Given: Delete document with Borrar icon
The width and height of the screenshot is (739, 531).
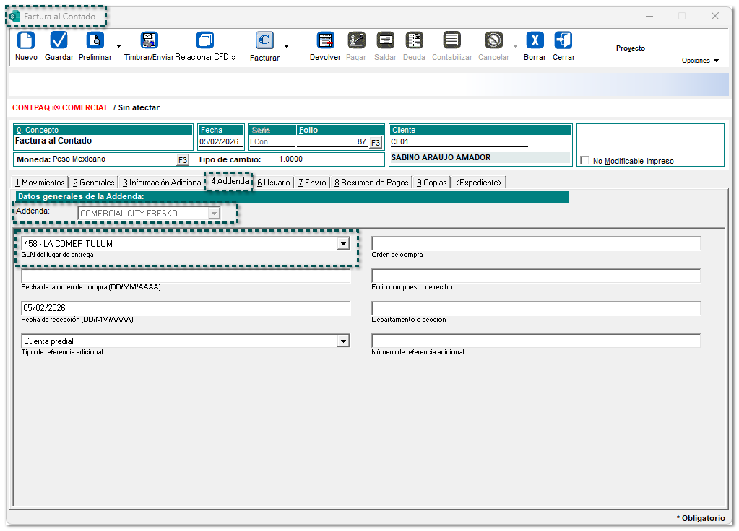Looking at the screenshot, I should coord(535,40).
